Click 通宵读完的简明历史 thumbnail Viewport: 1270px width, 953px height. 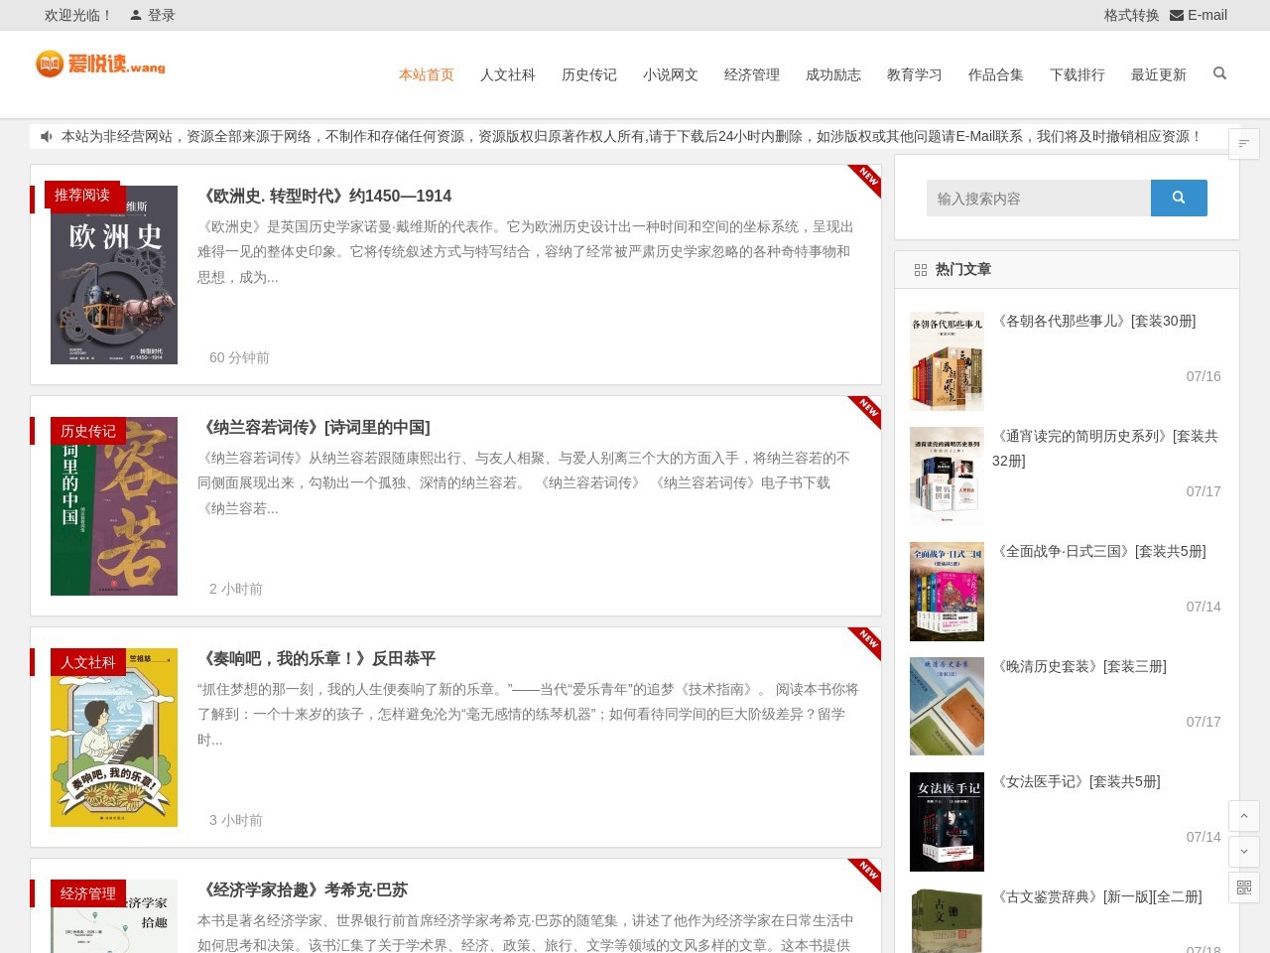coord(947,476)
